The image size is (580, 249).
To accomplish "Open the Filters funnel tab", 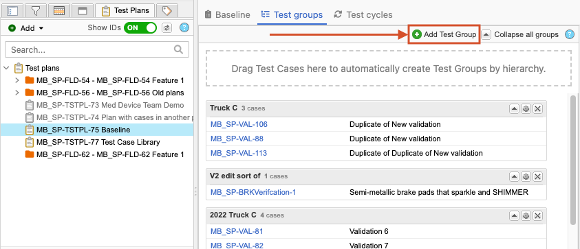I will [36, 11].
